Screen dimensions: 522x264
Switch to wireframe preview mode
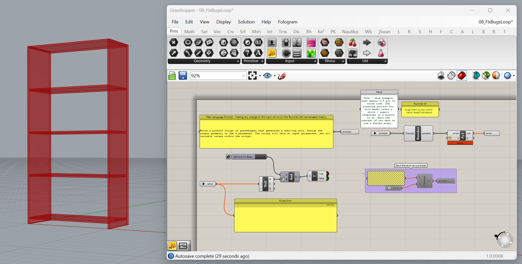pyautogui.click(x=451, y=76)
